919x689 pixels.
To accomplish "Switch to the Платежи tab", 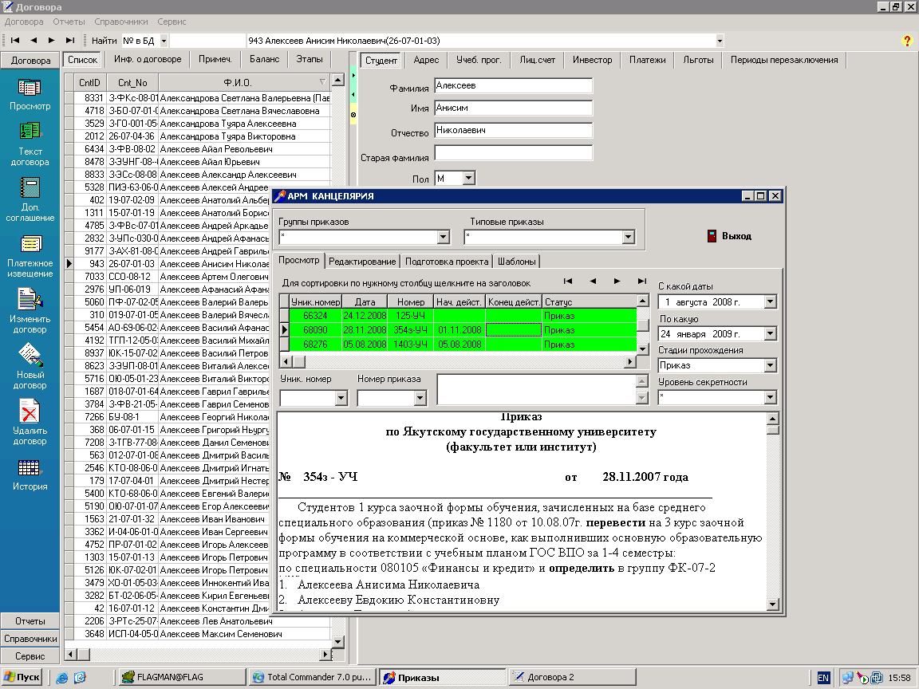I will (x=648, y=60).
